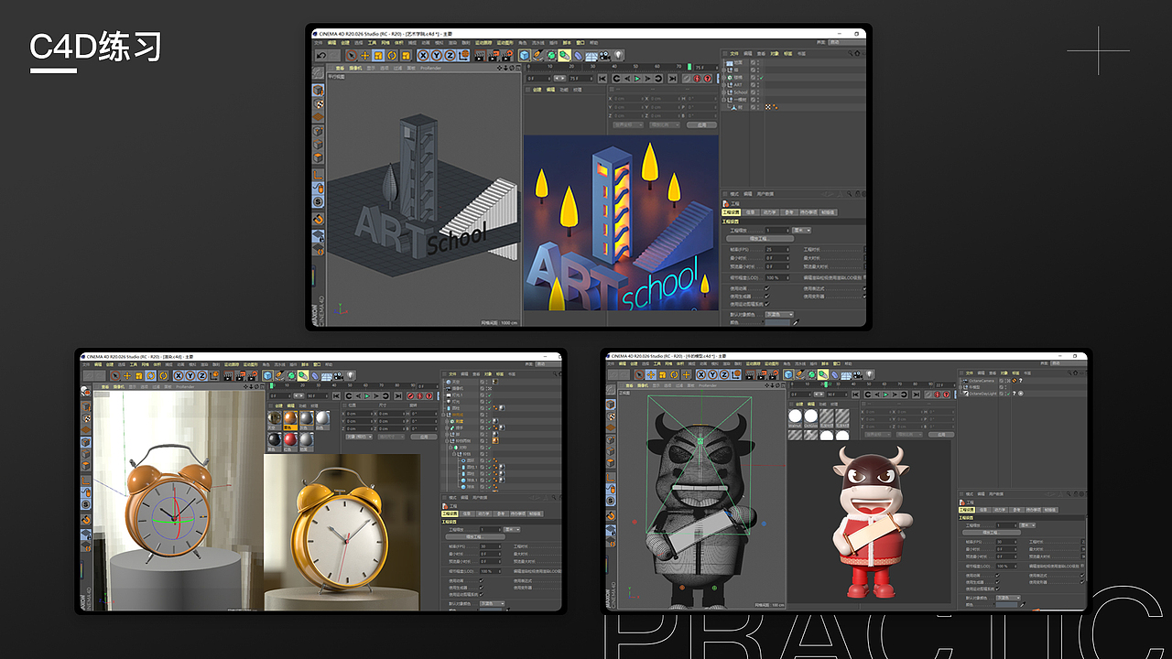Select the red material ball in alarm clock window
The width and height of the screenshot is (1172, 659).
[290, 440]
